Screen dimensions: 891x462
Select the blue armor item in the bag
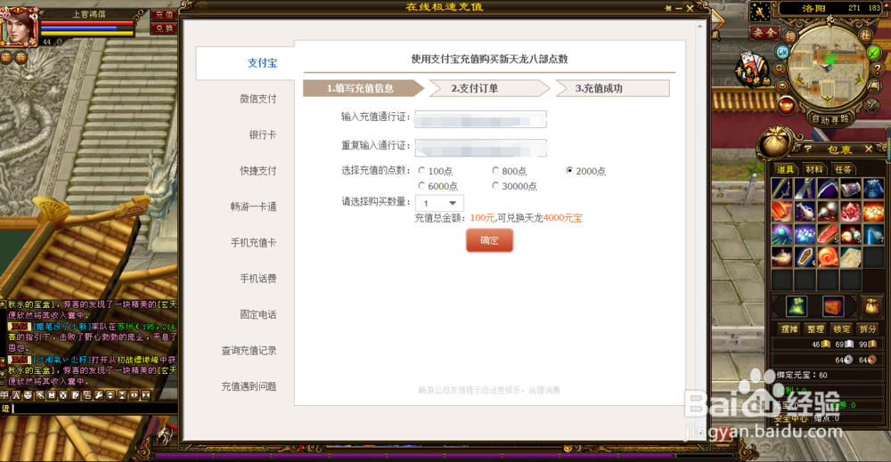(873, 189)
